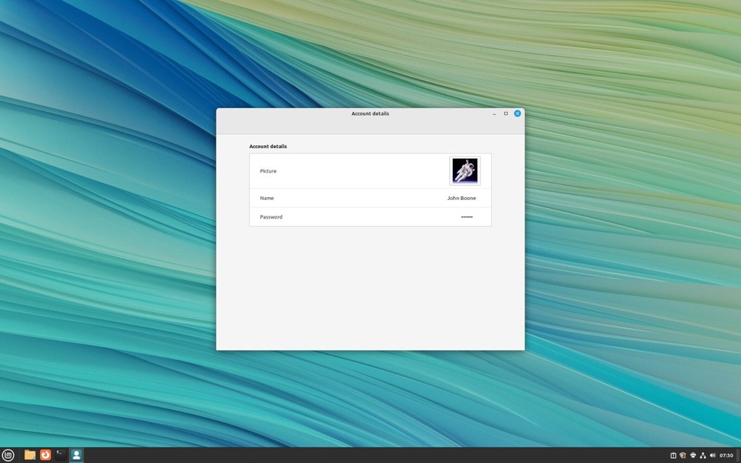Launch the Nemo file manager from the panel

click(30, 456)
